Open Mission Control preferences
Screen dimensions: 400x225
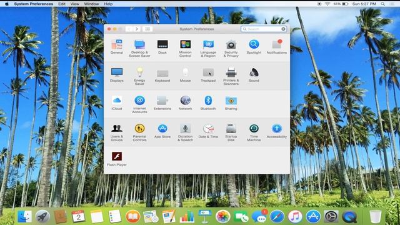pyautogui.click(x=185, y=48)
